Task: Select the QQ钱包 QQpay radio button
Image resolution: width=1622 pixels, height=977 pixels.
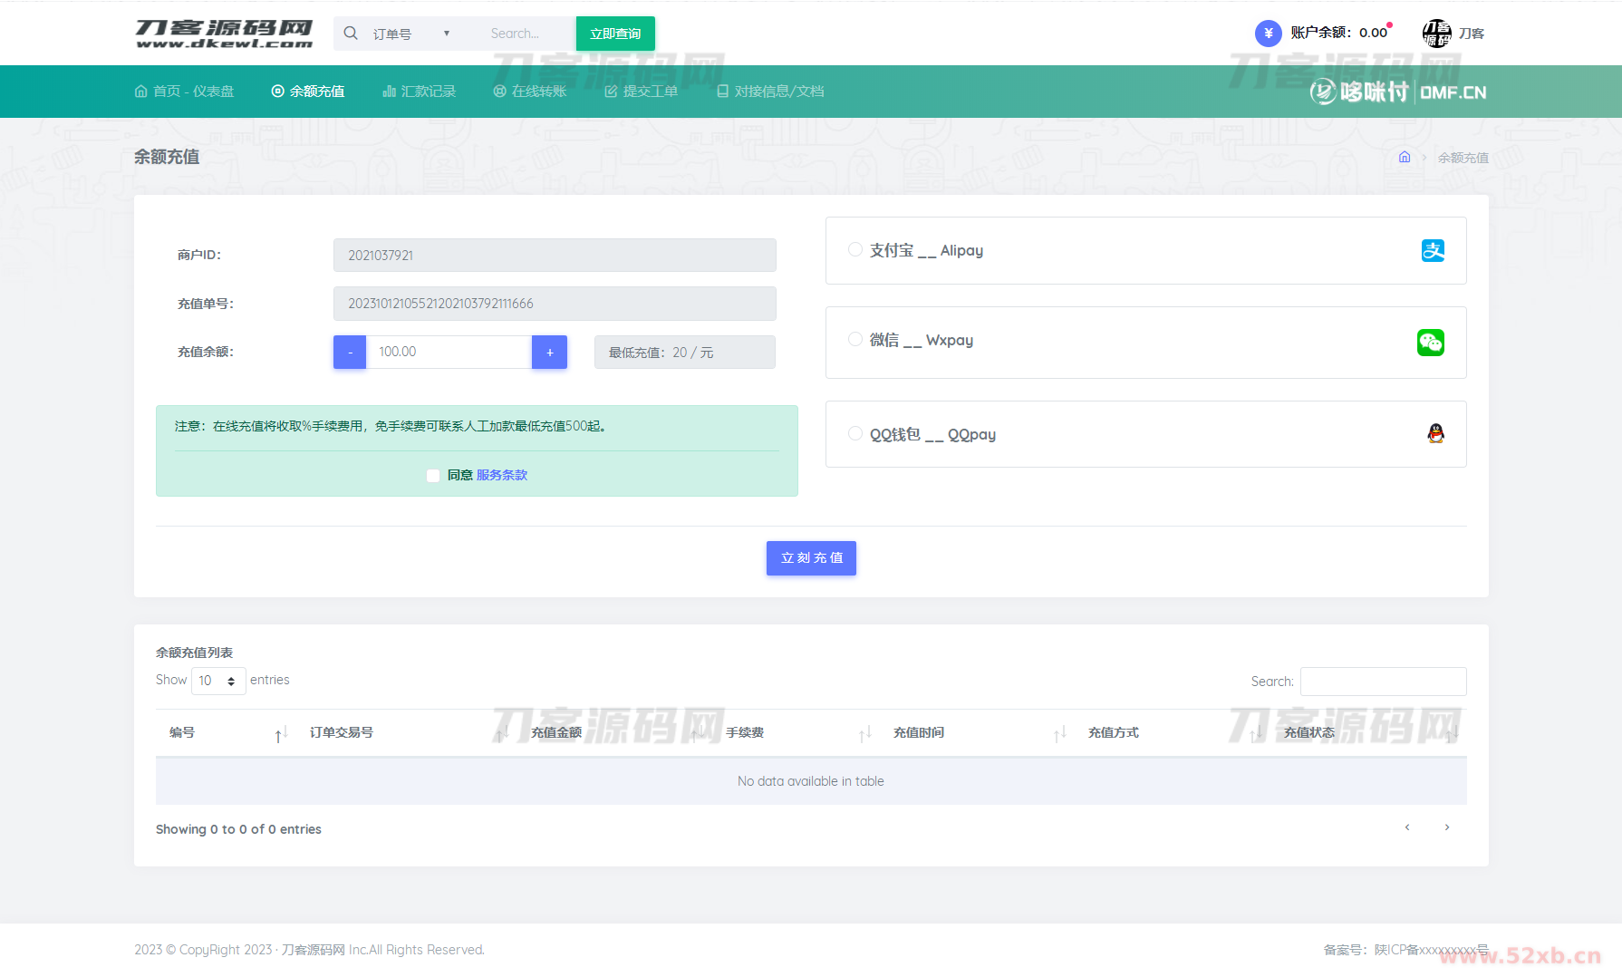Action: 854,433
